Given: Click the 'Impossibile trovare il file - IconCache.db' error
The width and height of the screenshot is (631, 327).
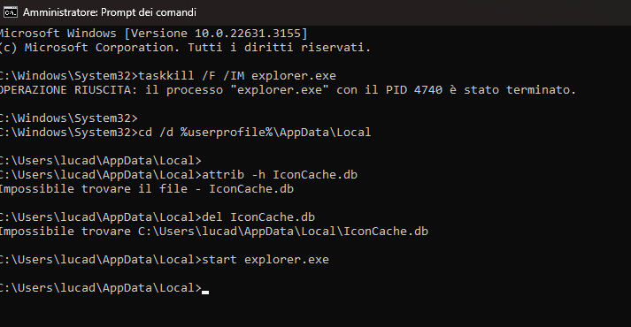Looking at the screenshot, I should [x=147, y=189].
